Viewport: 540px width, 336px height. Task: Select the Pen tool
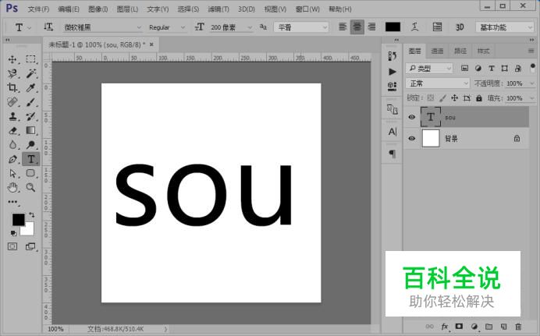pos(12,159)
